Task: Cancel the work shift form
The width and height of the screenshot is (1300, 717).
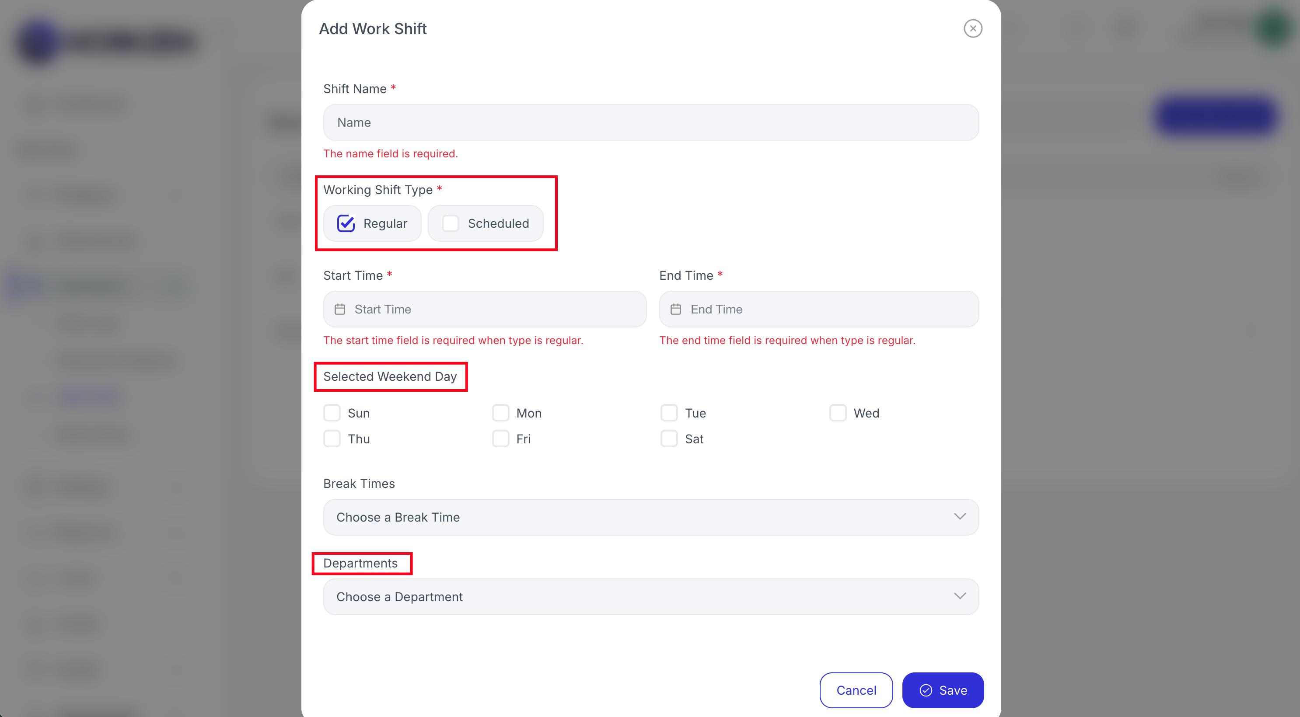Action: 856,690
